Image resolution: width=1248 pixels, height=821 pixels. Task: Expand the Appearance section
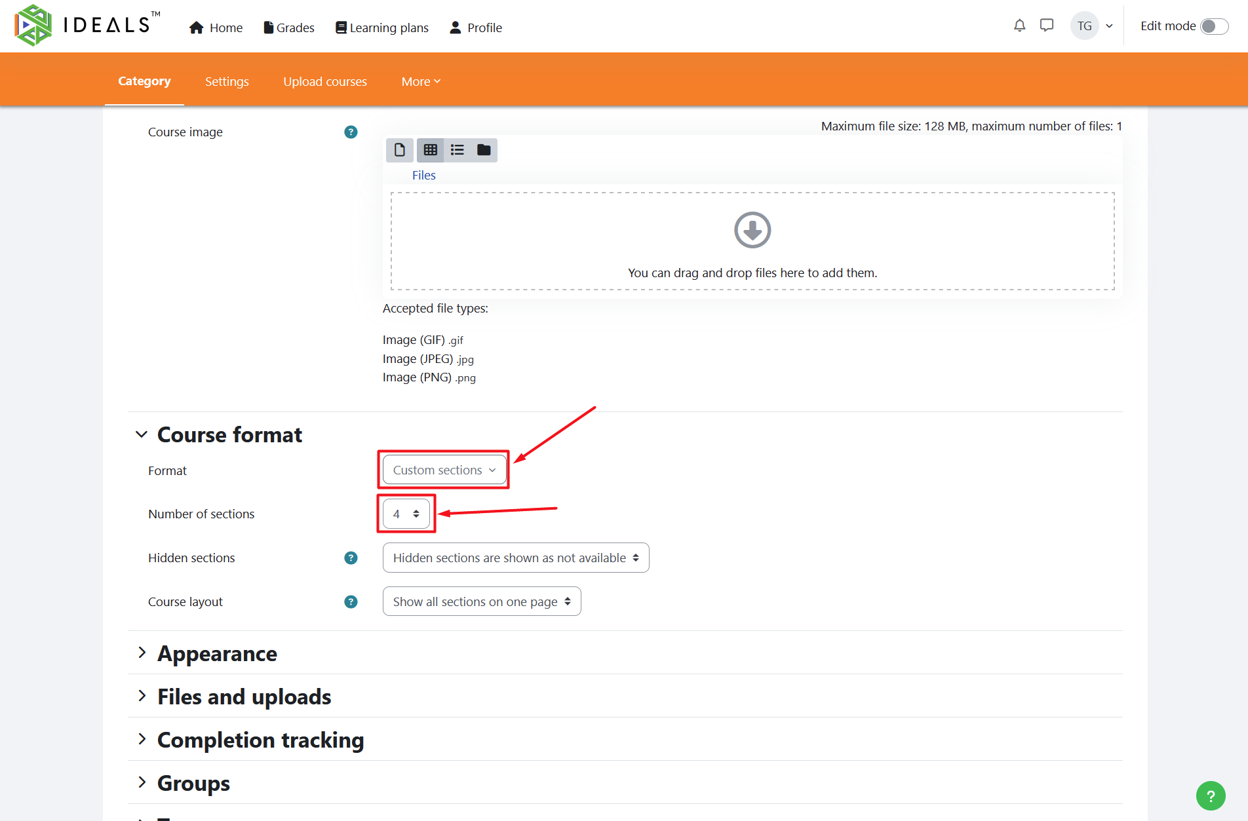[217, 653]
